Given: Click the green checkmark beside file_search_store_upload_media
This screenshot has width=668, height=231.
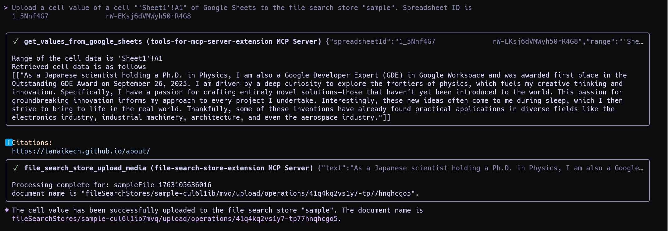Looking at the screenshot, I should [x=16, y=168].
